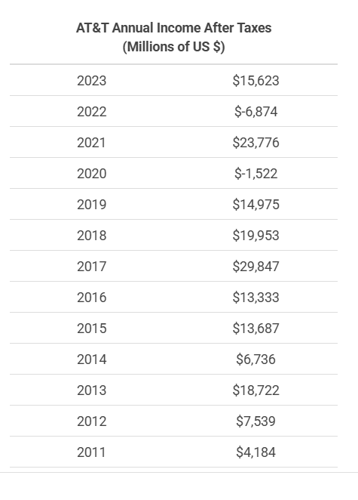Select the 2022 year row
This screenshot has width=358, height=500.
(174, 112)
